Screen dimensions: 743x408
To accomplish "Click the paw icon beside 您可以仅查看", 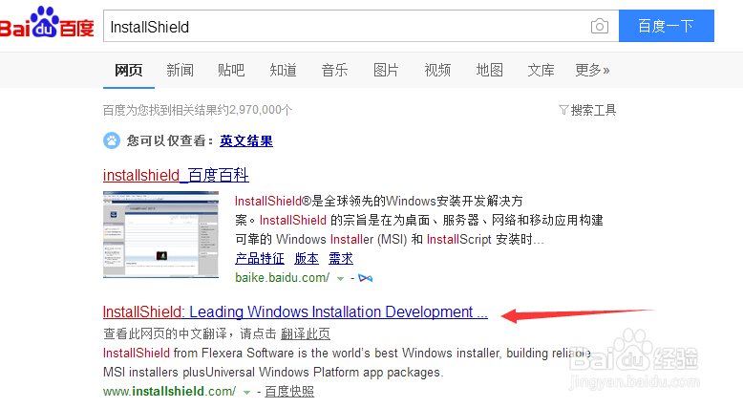I will coord(112,140).
